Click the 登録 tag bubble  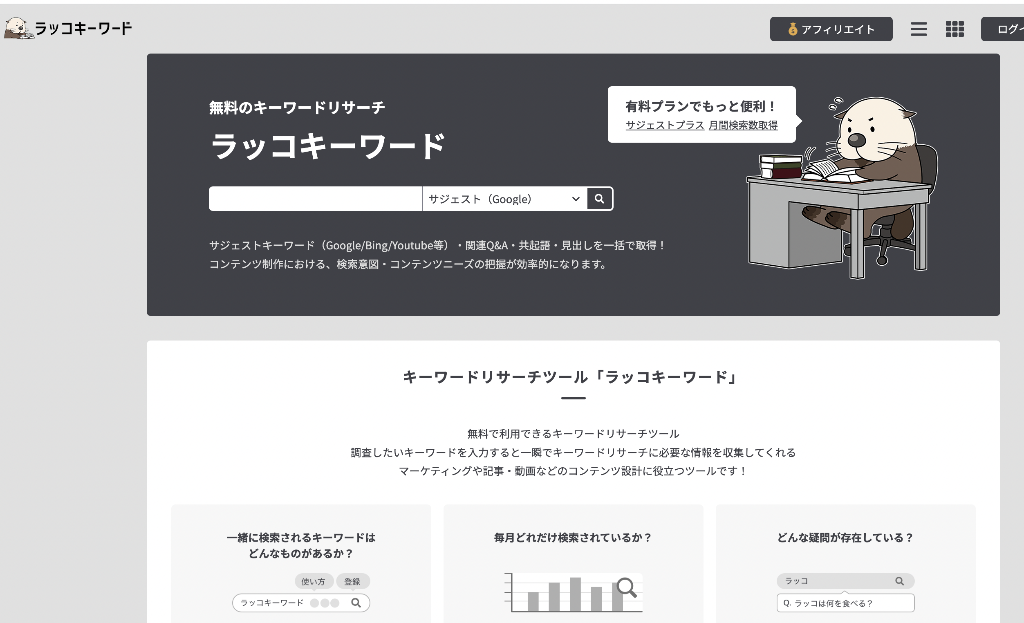pos(352,581)
